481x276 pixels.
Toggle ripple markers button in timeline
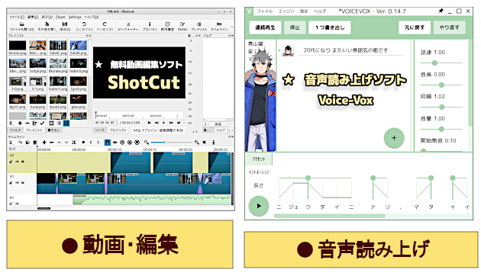(x=137, y=143)
